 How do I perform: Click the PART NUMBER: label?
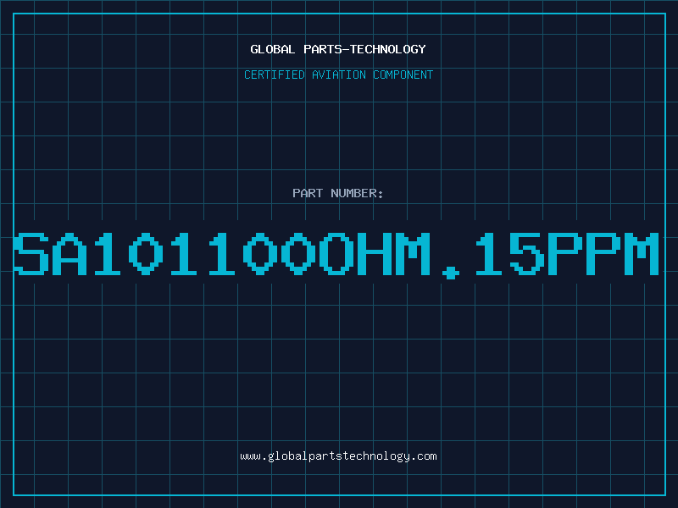338,193
